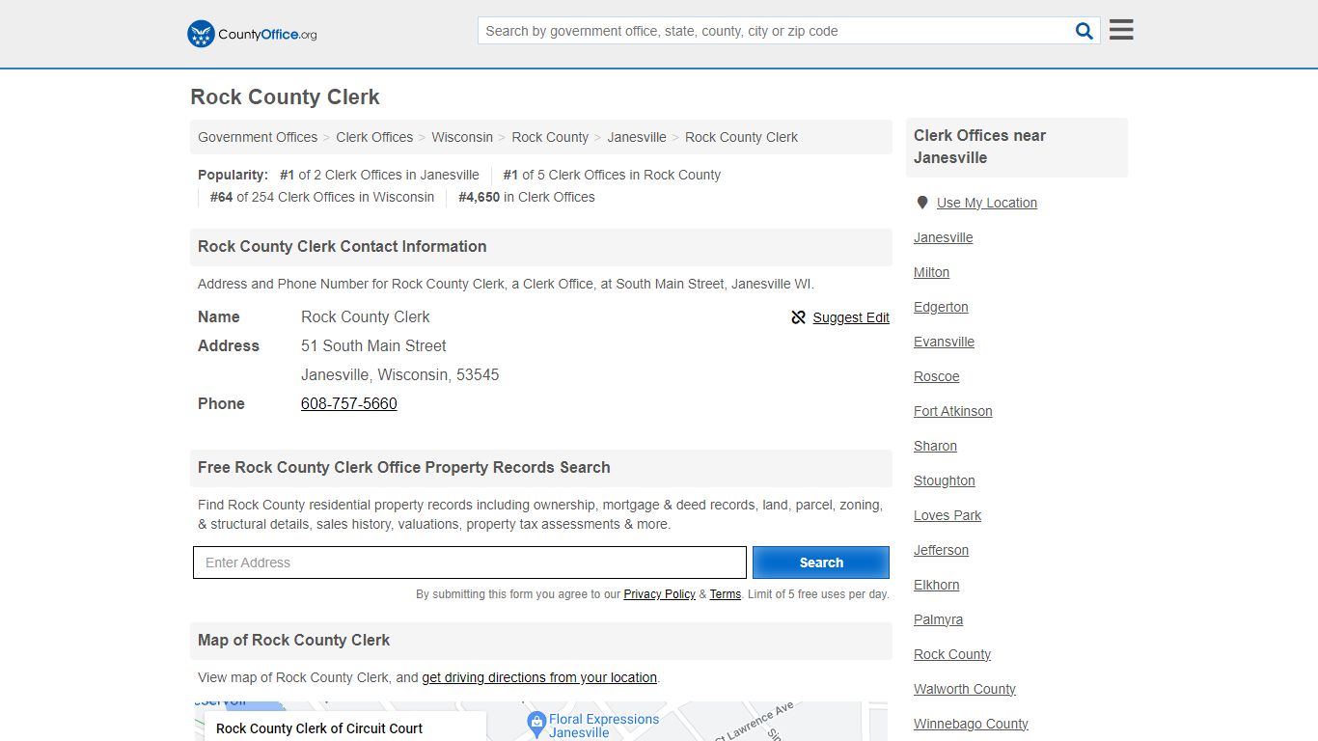Open the Privacy Policy link
This screenshot has width=1318, height=741.
coord(659,594)
